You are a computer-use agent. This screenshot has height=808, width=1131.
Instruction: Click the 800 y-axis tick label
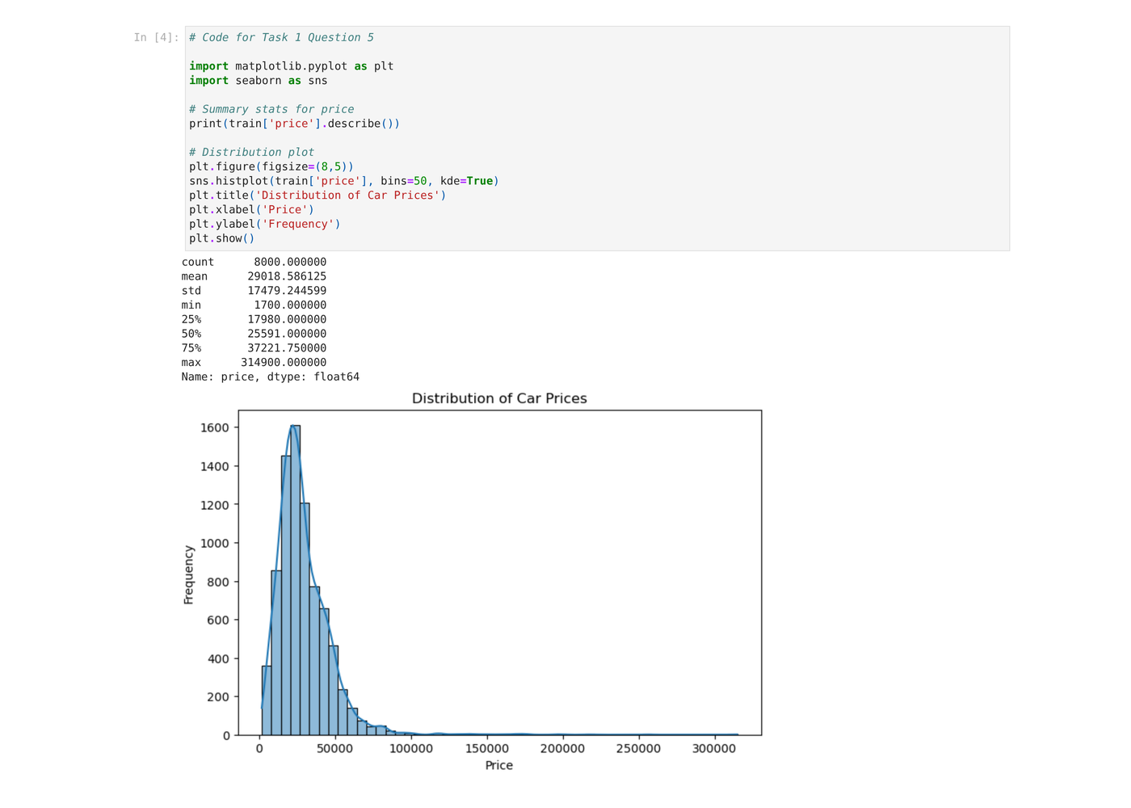[218, 582]
